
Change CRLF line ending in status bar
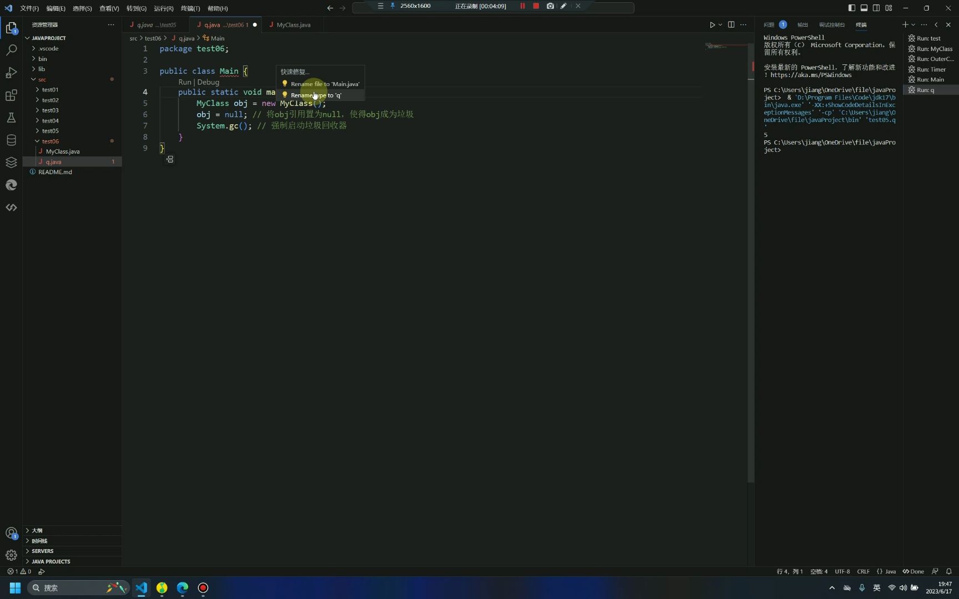click(863, 571)
